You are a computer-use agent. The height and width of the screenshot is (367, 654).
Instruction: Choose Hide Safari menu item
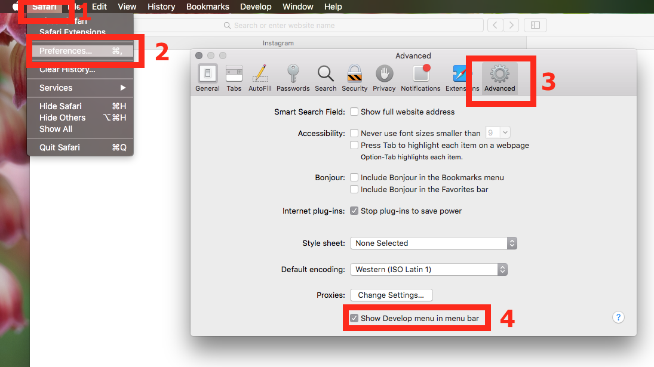coord(80,106)
